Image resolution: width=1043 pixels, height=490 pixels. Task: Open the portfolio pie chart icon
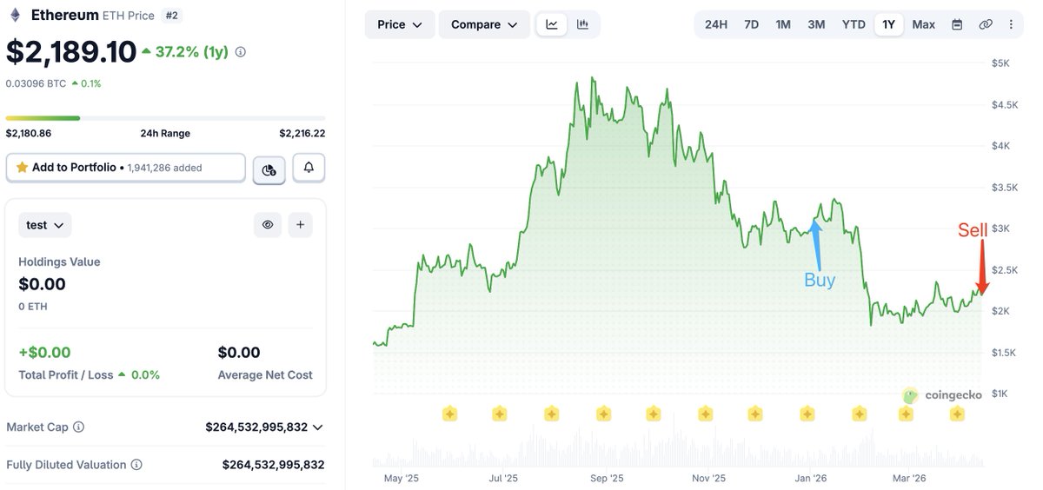coord(269,169)
